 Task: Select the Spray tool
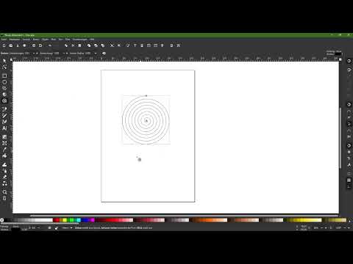point(4,171)
